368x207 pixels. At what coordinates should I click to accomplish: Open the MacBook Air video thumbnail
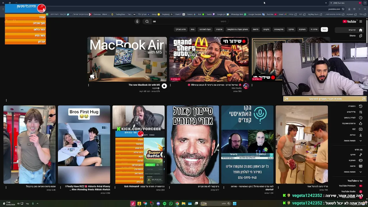pyautogui.click(x=127, y=59)
